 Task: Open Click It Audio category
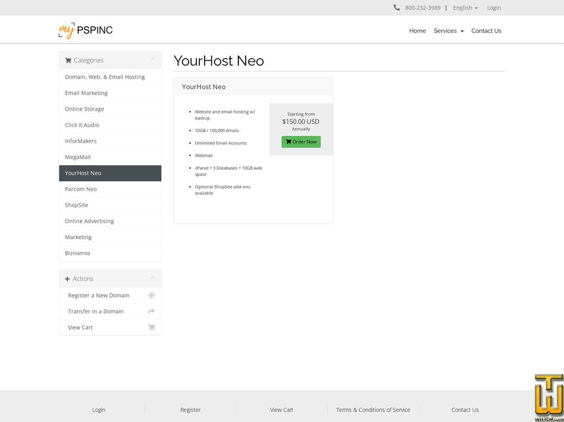pos(110,125)
